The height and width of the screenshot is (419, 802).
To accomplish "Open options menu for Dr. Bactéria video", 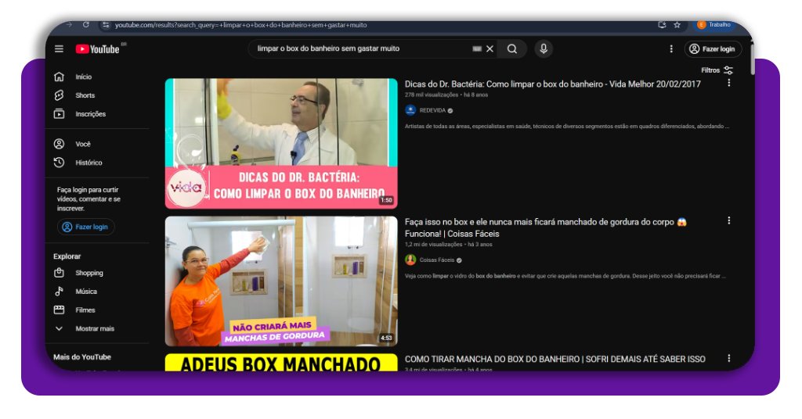I will 729,83.
